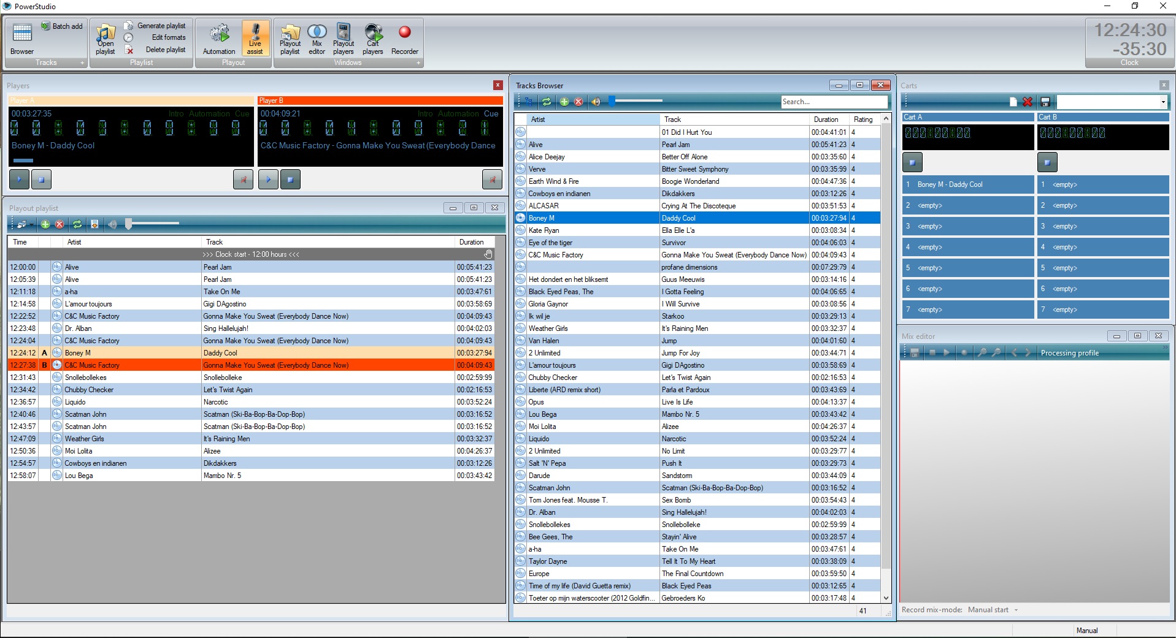Click the red delete icon in Carts
This screenshot has height=638, width=1176.
tap(1028, 102)
